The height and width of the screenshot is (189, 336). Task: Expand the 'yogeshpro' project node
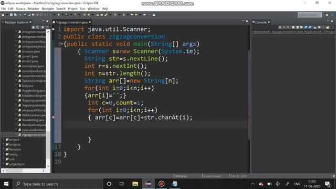[x=4, y=164]
